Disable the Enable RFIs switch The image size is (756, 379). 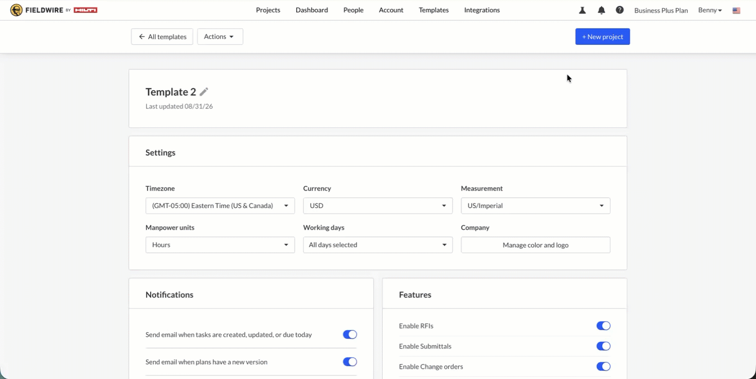[x=603, y=326]
